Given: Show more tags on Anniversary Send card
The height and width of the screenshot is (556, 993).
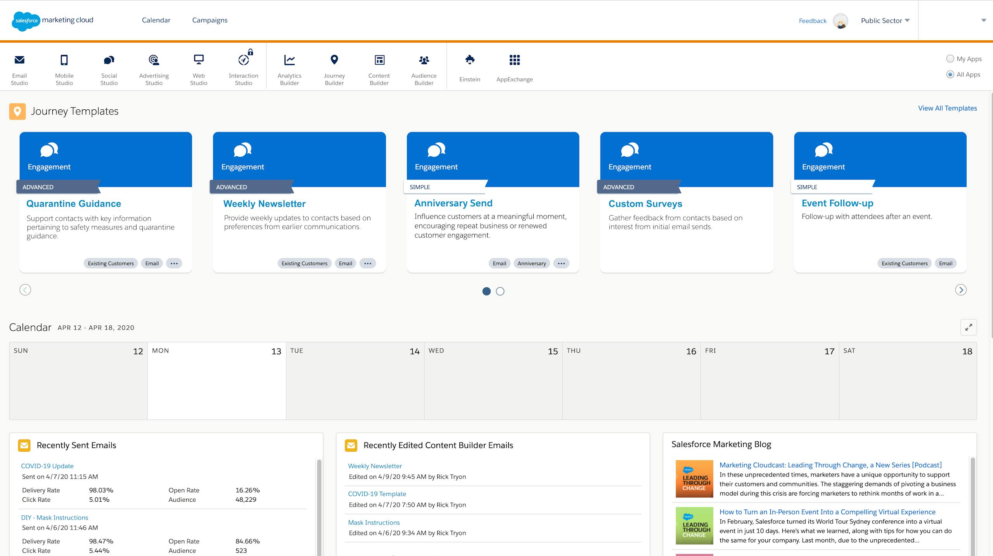Looking at the screenshot, I should [561, 263].
